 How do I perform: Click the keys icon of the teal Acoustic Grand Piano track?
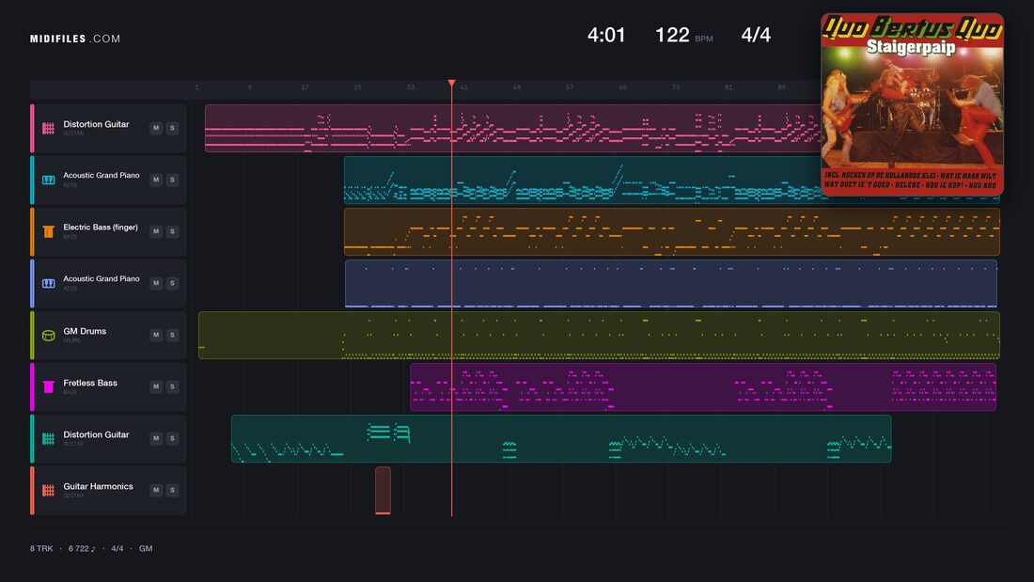(x=48, y=180)
